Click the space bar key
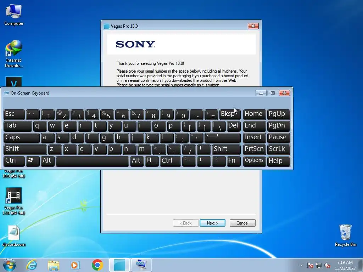The width and height of the screenshot is (363, 272). pos(92,161)
